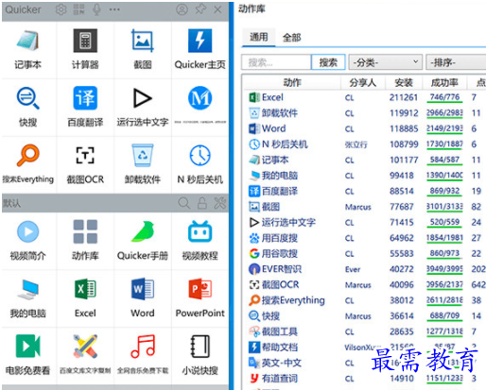Launch PowerPoint from the Quicker panel
Image resolution: width=486 pixels, height=390 pixels.
point(200,298)
